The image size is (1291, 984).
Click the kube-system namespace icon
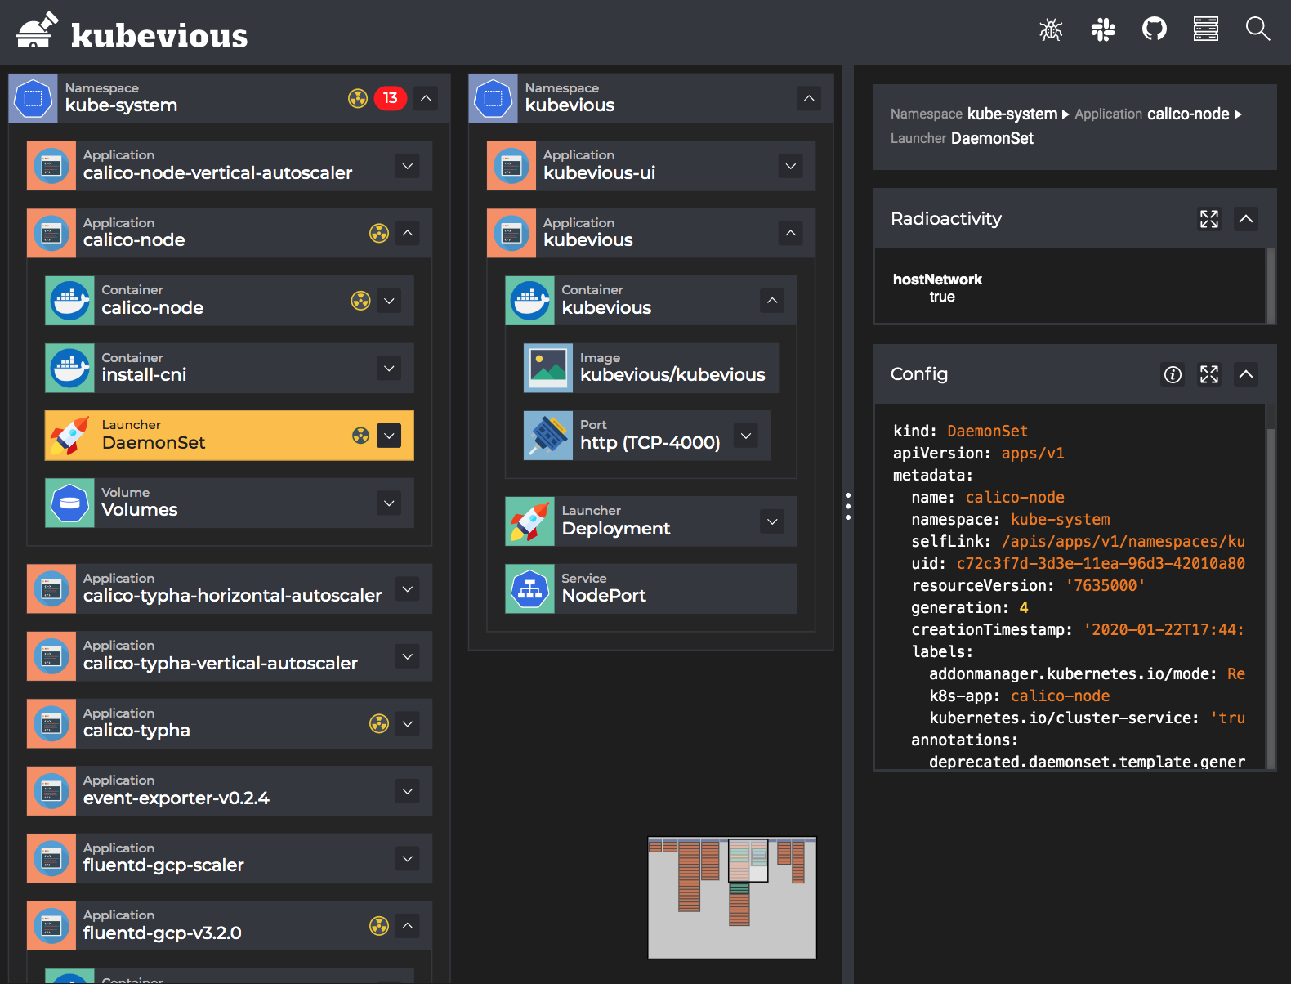coord(34,99)
